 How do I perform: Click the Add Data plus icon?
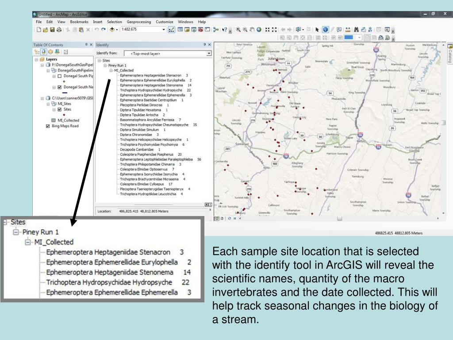click(x=112, y=30)
